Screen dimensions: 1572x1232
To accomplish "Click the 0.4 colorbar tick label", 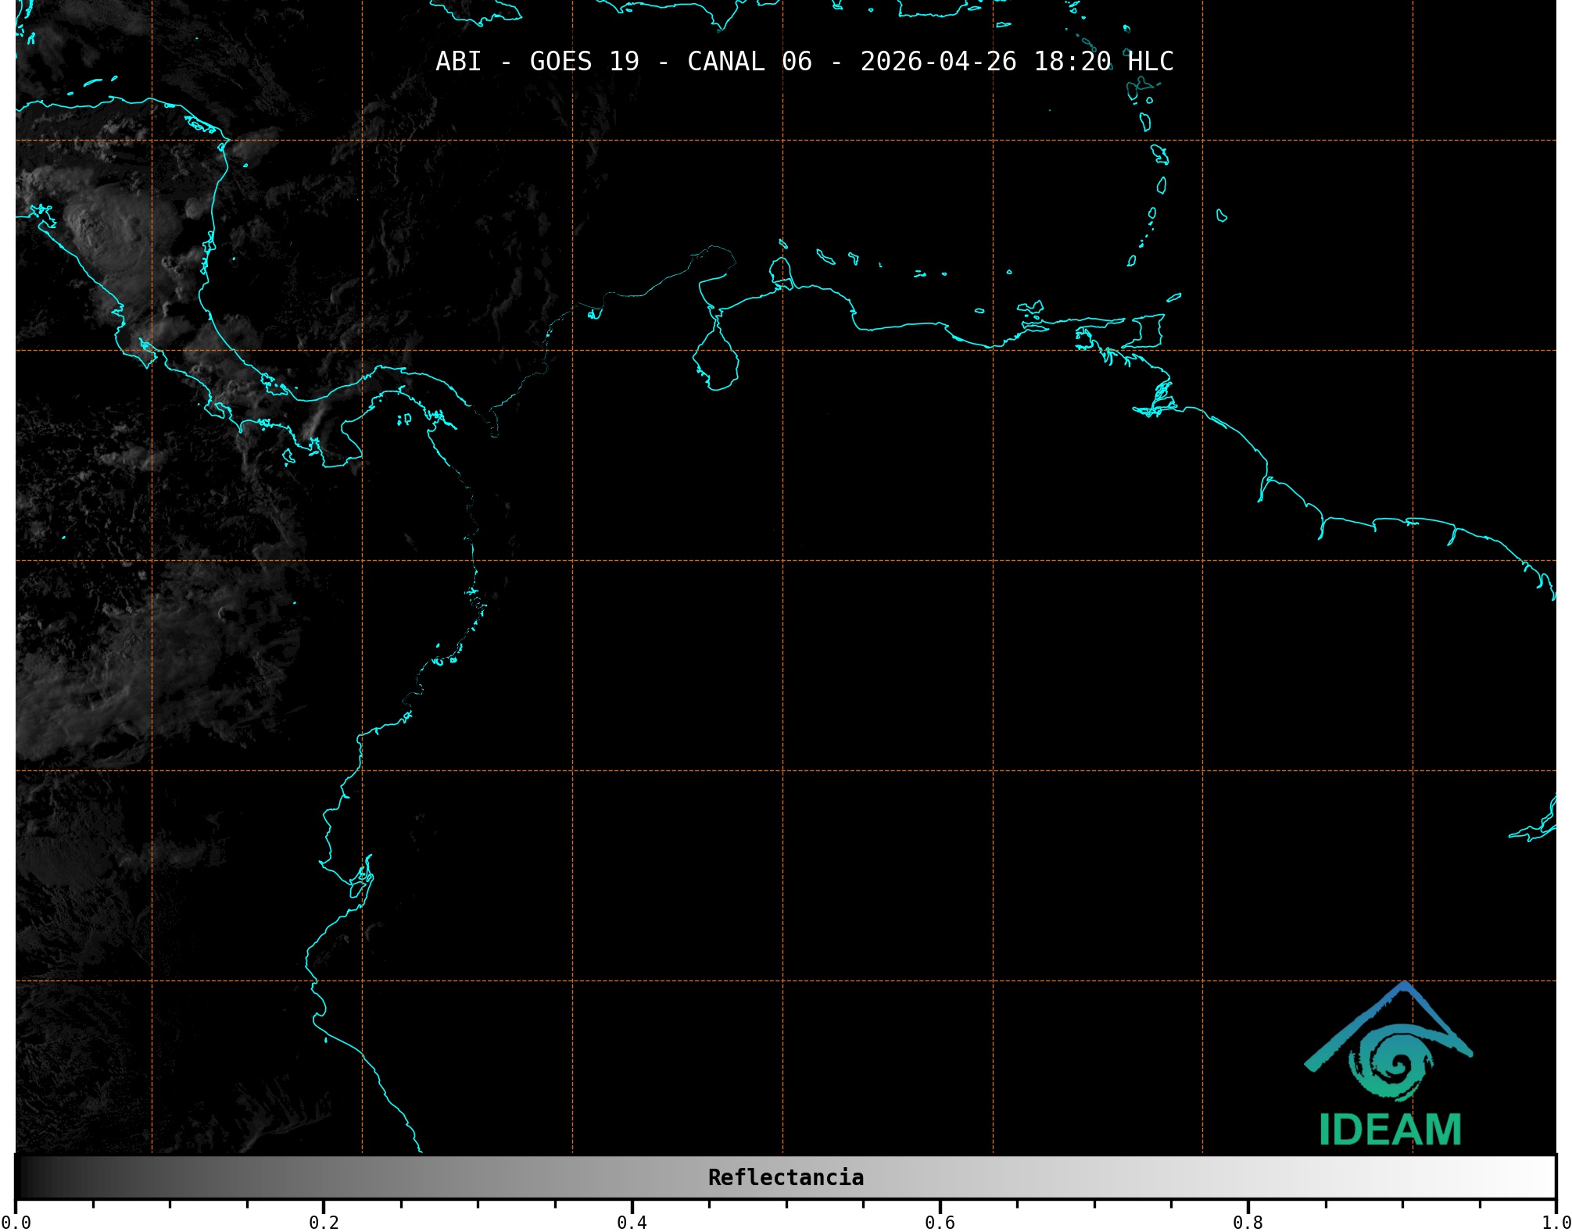I will pos(632,1223).
